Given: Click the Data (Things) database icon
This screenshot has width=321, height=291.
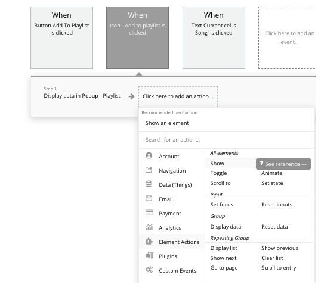Looking at the screenshot, I should [x=149, y=184].
